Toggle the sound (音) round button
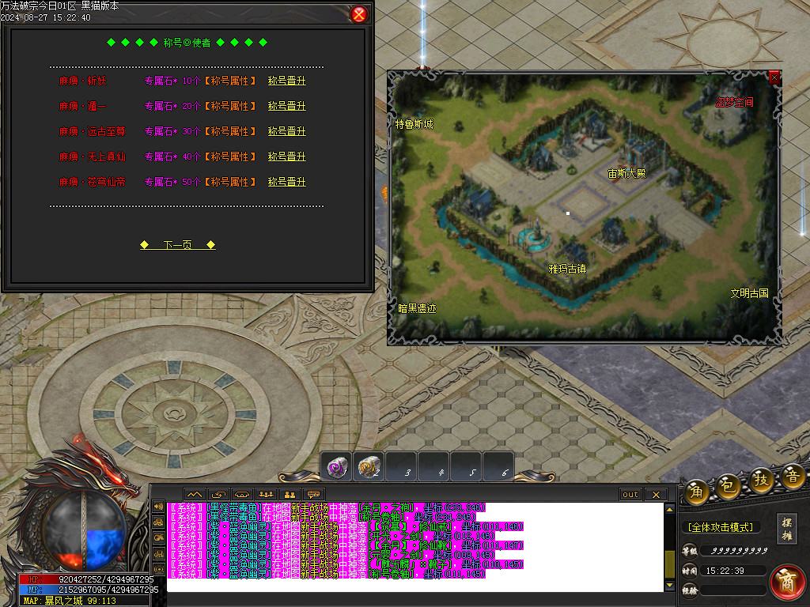Image resolution: width=810 pixels, height=607 pixels. pyautogui.click(x=793, y=477)
